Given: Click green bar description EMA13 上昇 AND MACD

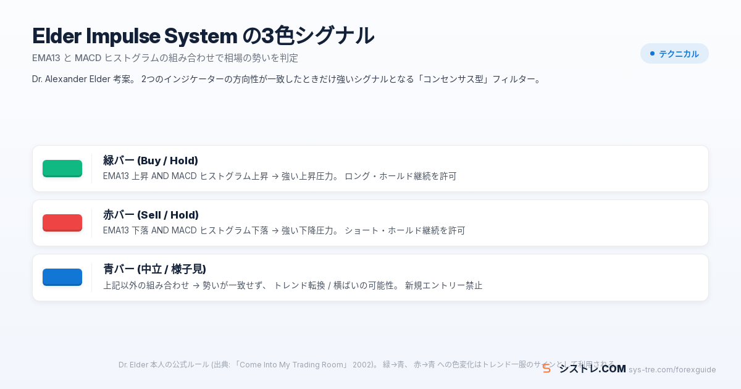Looking at the screenshot, I should click(x=280, y=176).
